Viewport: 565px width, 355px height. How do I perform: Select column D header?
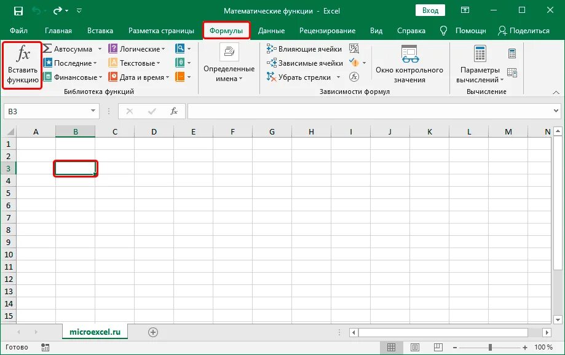click(x=154, y=132)
